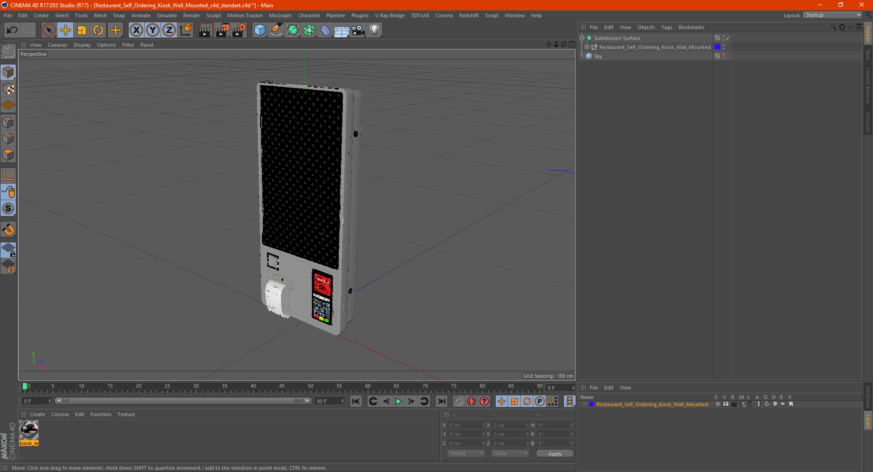Viewport: 873px width, 472px height.
Task: Select the Live Selection tool
Action: click(49, 30)
